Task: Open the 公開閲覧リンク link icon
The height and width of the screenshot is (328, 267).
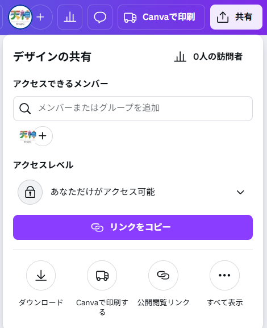Action: coord(163,275)
